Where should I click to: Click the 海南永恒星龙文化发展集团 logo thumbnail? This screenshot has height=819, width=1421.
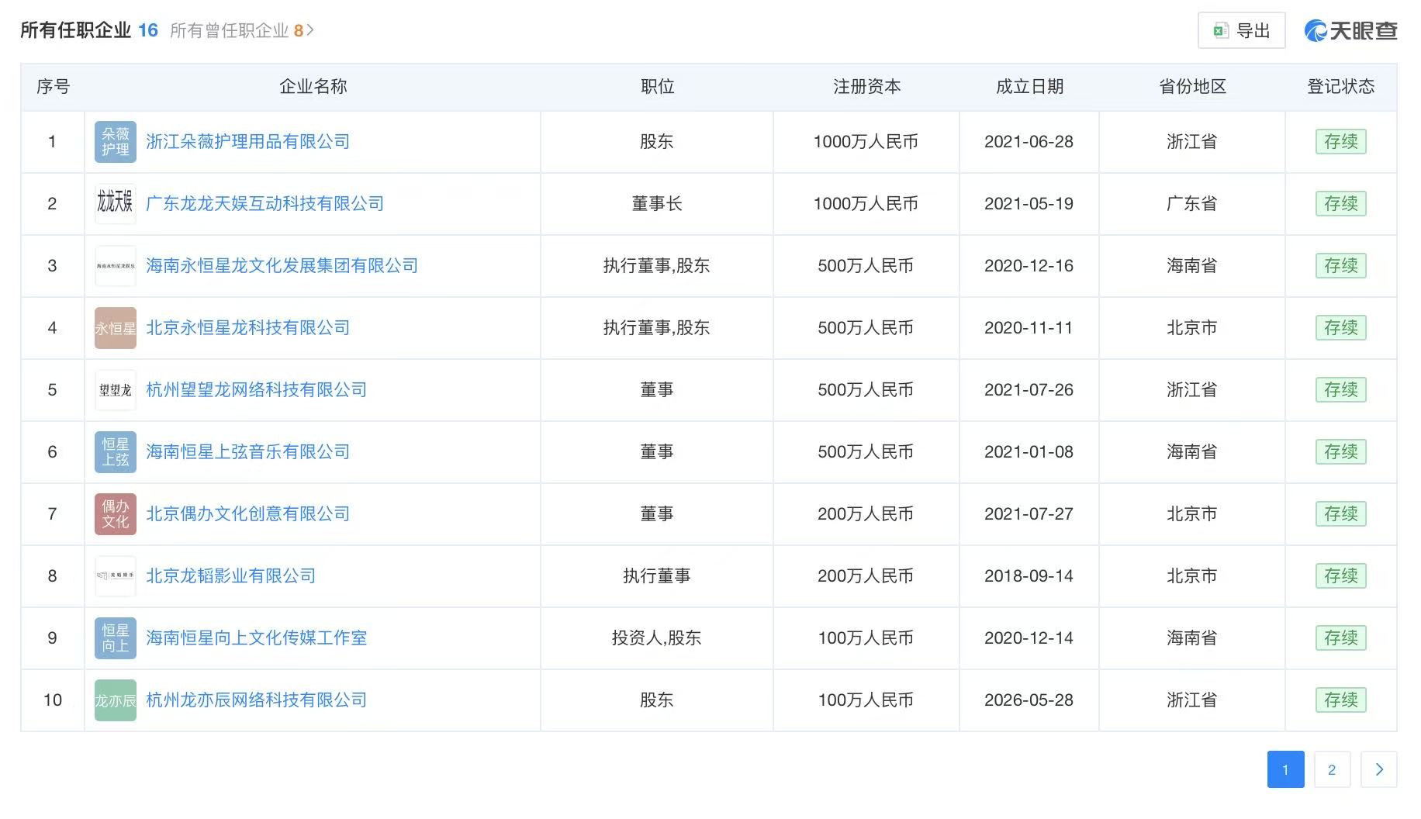(x=115, y=266)
